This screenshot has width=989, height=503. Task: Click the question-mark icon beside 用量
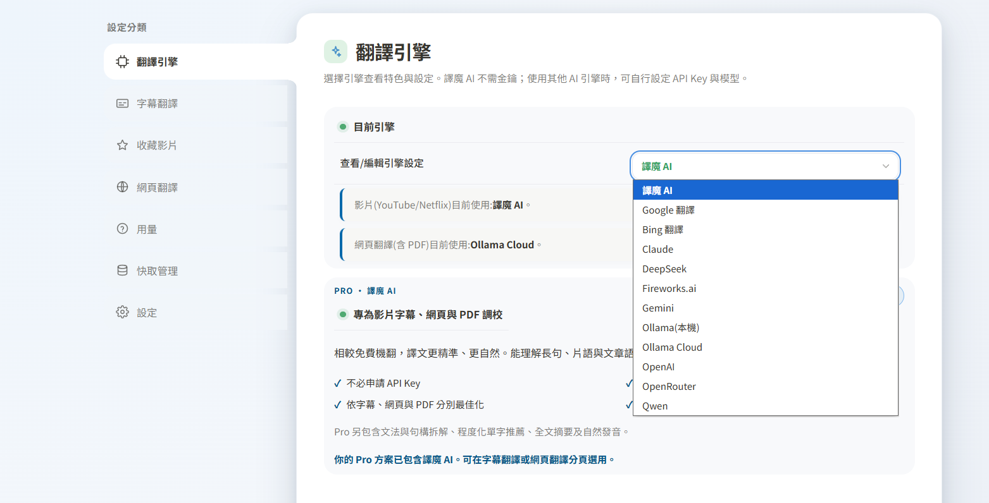(122, 229)
